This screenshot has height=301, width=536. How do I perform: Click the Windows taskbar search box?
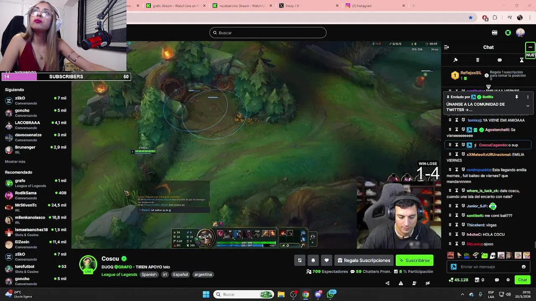(244, 294)
